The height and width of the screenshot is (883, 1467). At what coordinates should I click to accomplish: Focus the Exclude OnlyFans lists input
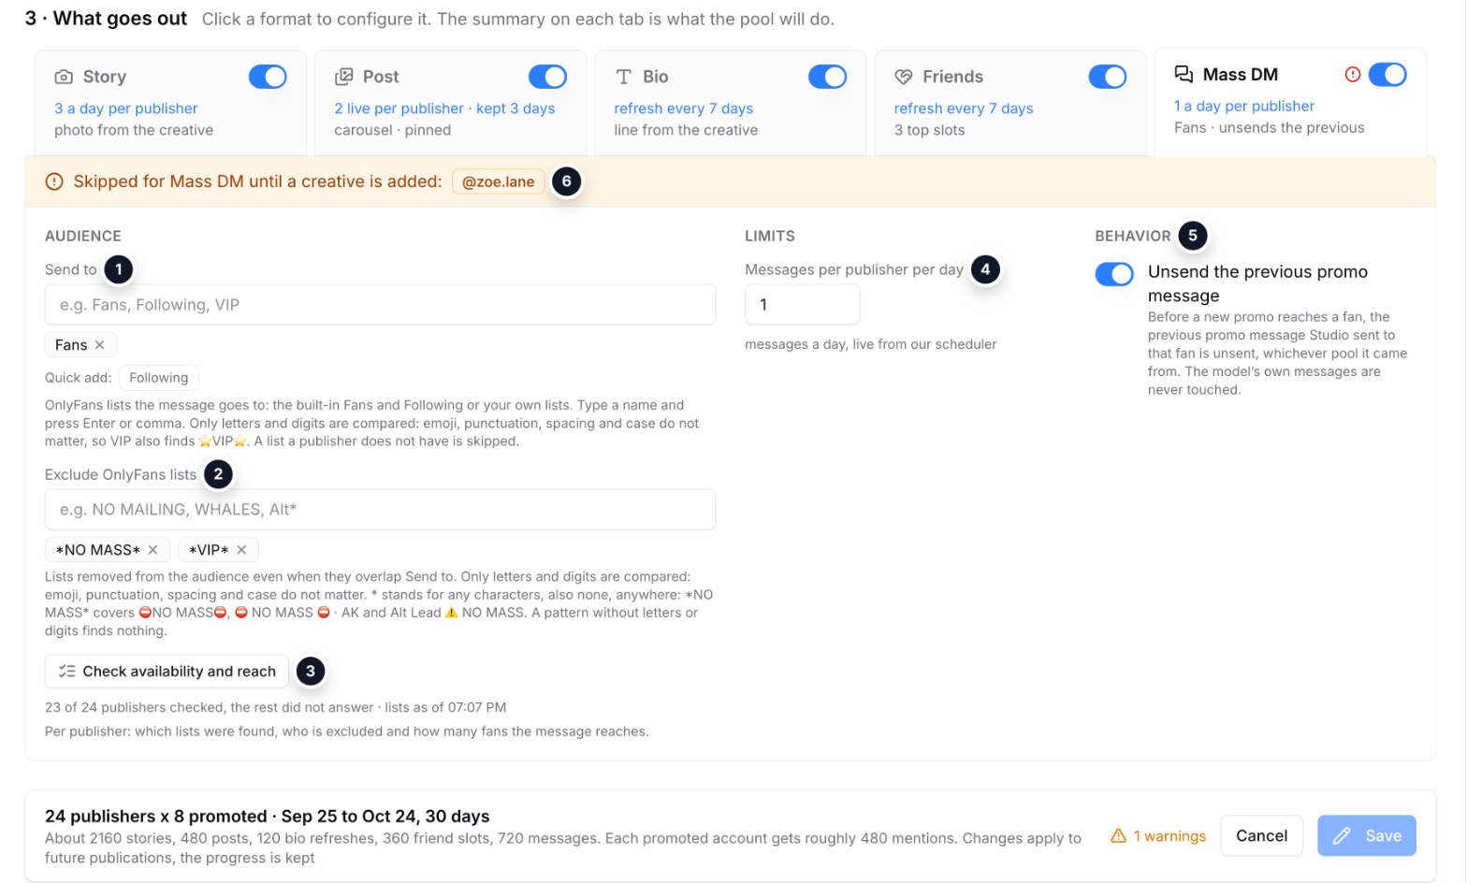380,510
